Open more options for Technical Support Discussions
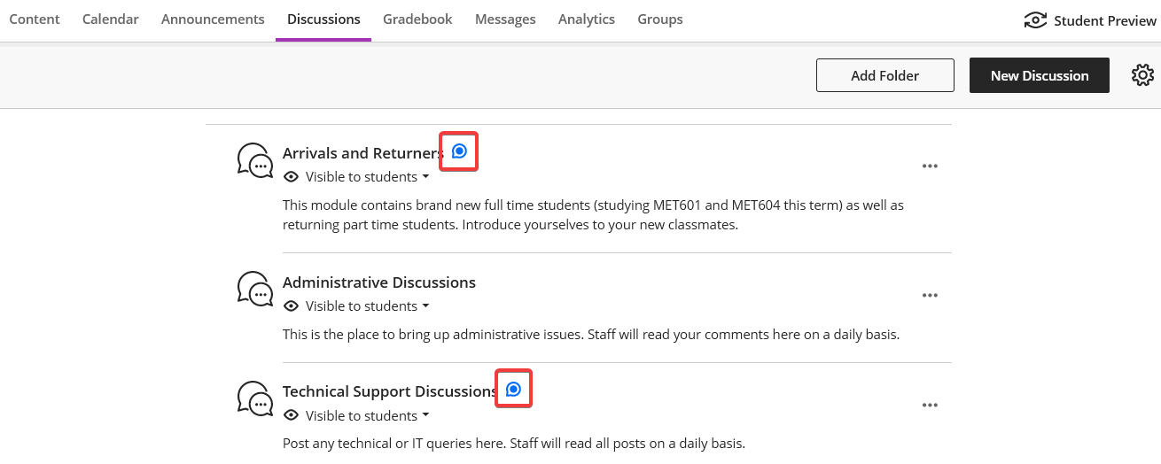This screenshot has width=1161, height=464. tap(930, 405)
